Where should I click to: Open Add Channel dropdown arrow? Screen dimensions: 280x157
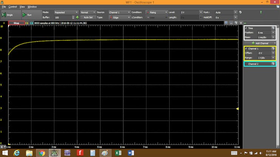point(274,43)
